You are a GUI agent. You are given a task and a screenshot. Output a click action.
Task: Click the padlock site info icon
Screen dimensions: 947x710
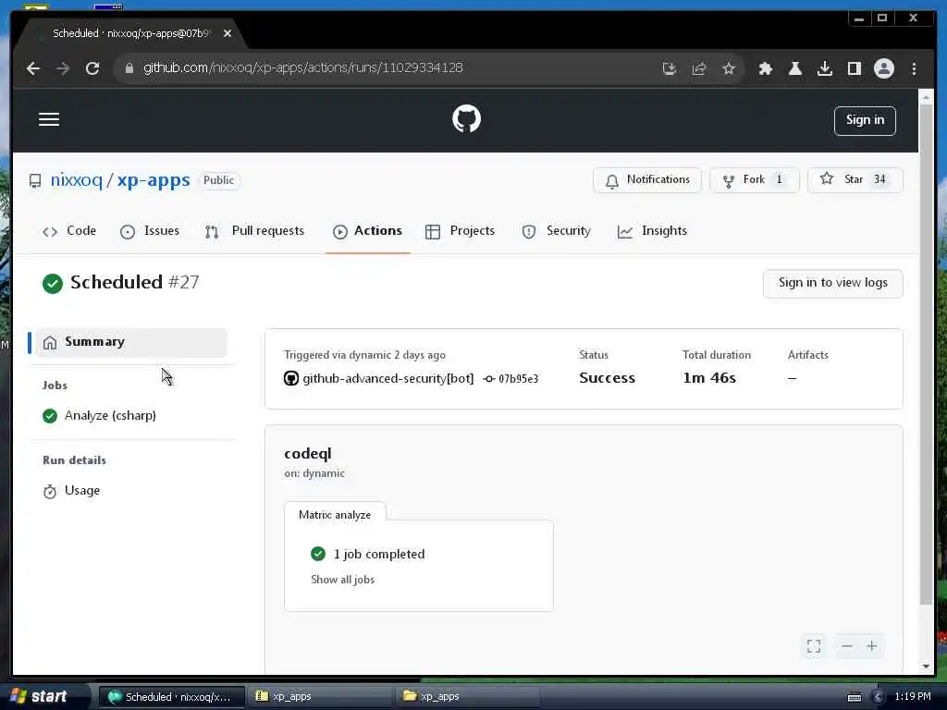click(129, 68)
